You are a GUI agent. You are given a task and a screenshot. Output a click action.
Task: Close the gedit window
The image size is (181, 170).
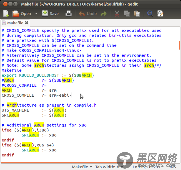pos(5,4)
